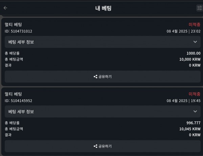
Task: Click first 멀티 베팅 card heading
Action: (13, 25)
